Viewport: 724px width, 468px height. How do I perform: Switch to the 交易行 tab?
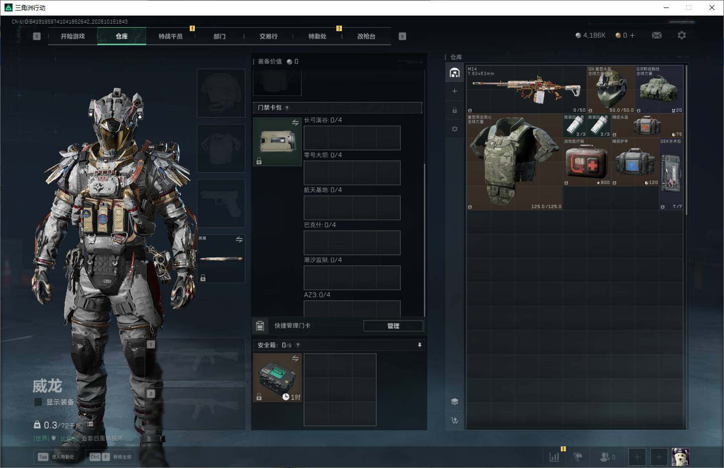pyautogui.click(x=269, y=36)
